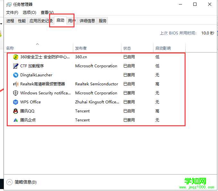Select the CTF 加载程序 name text
Screen dimensions: 218x191
pyautogui.click(x=32, y=66)
